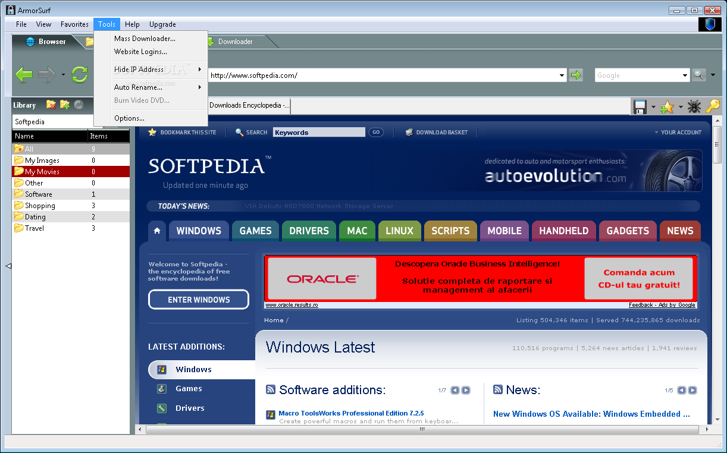Select the Shopping folder in Library
727x453 pixels.
[71, 206]
